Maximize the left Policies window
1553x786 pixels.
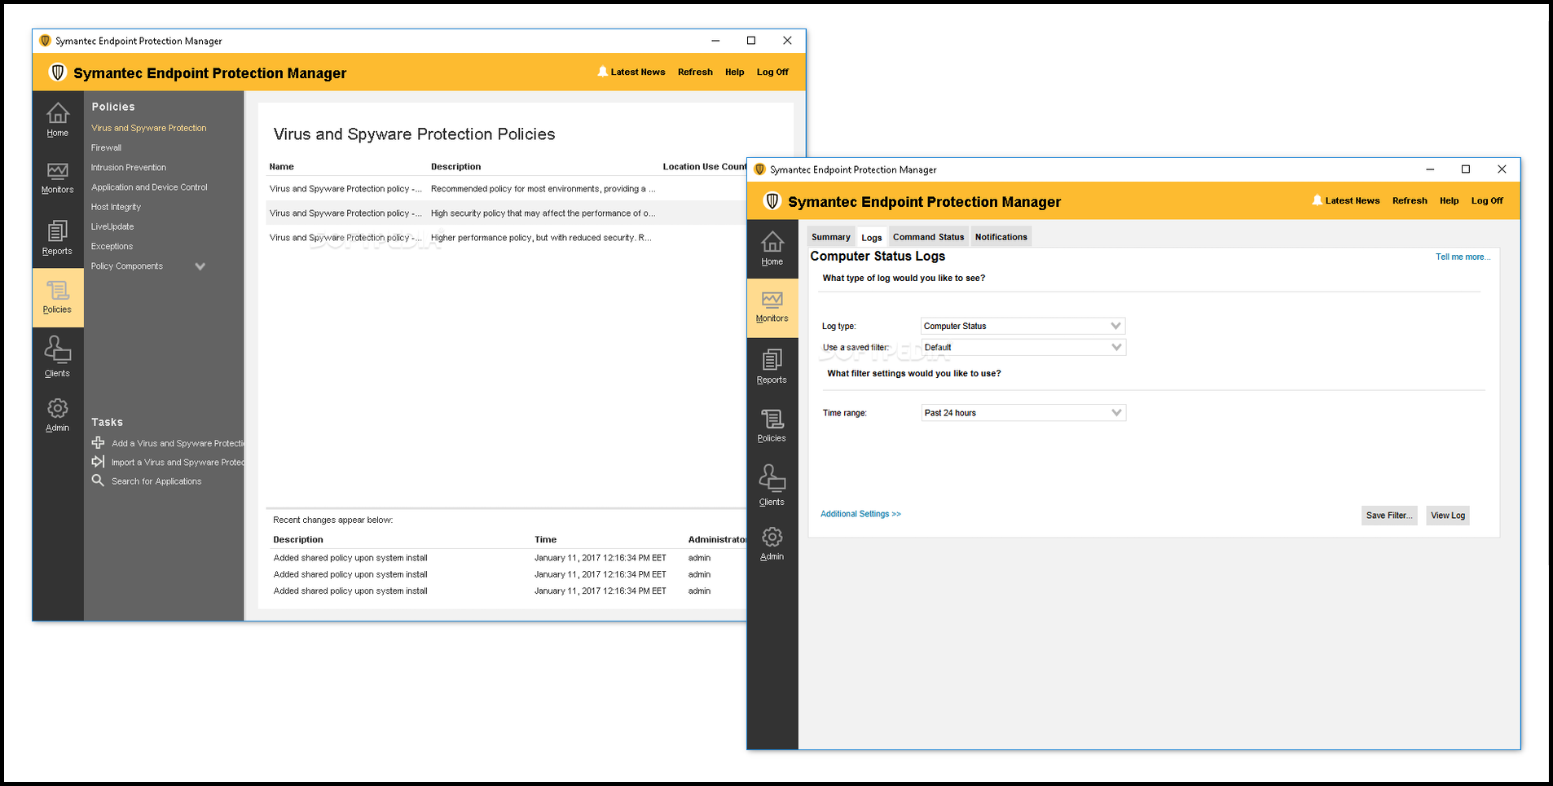click(x=751, y=41)
